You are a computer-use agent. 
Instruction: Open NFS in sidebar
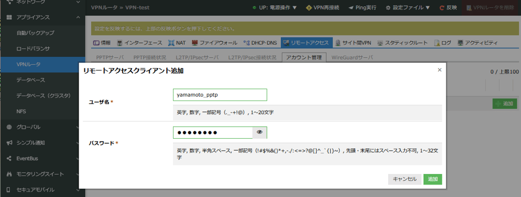click(x=43, y=112)
